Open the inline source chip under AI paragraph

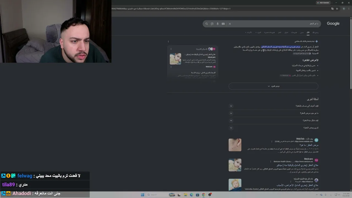click(302, 53)
